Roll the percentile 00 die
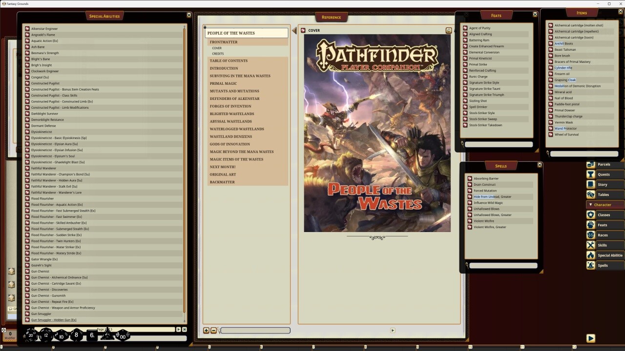Viewport: 625px width, 351px height. pos(123,336)
